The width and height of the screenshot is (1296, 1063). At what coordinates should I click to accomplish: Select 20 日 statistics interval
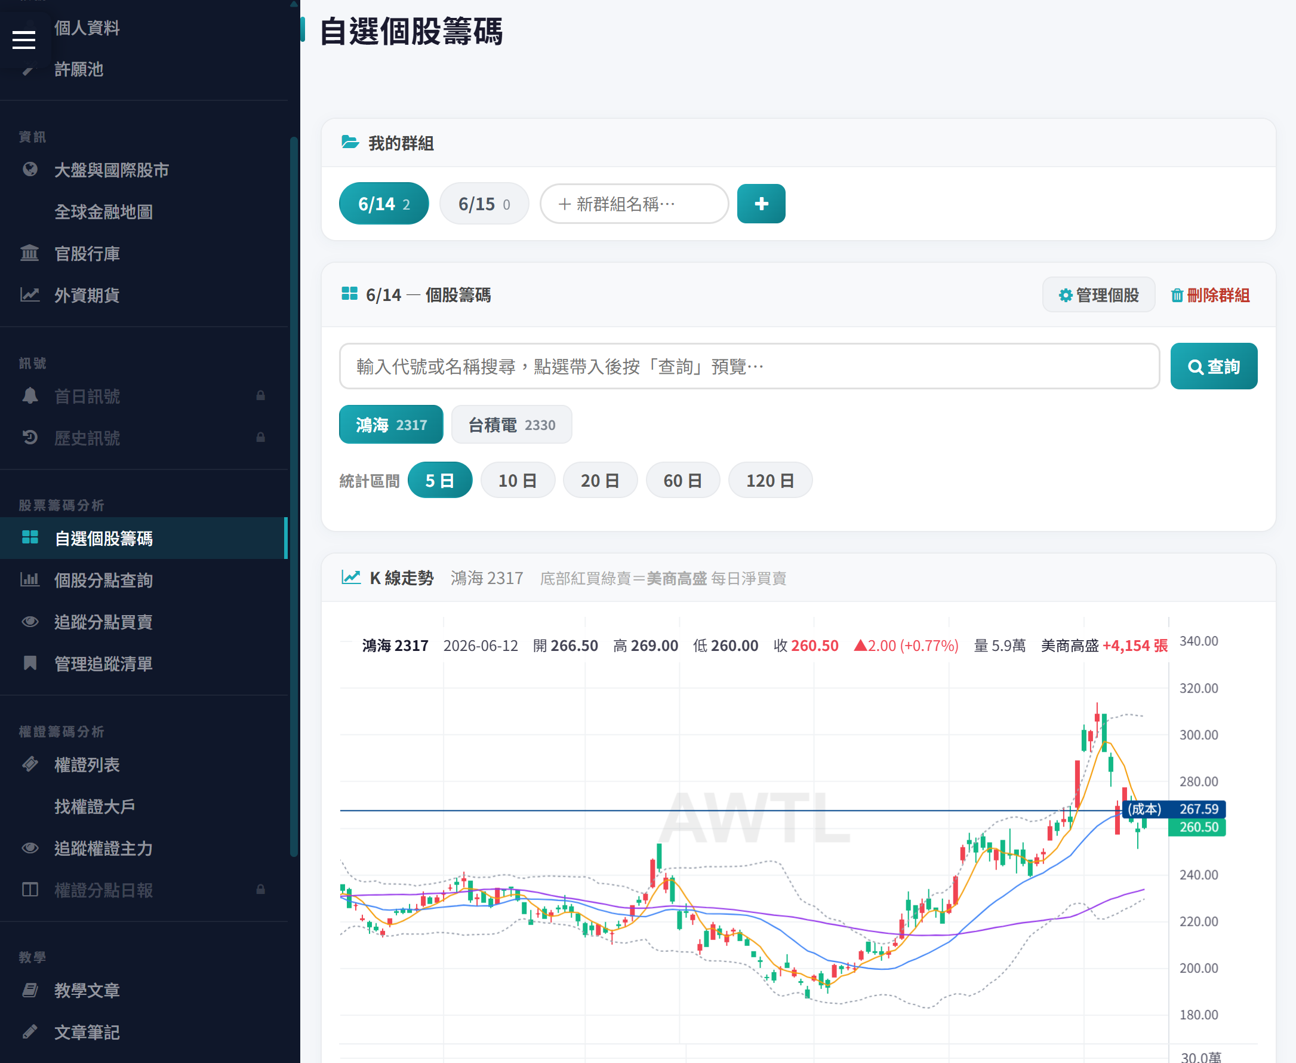[x=600, y=480]
